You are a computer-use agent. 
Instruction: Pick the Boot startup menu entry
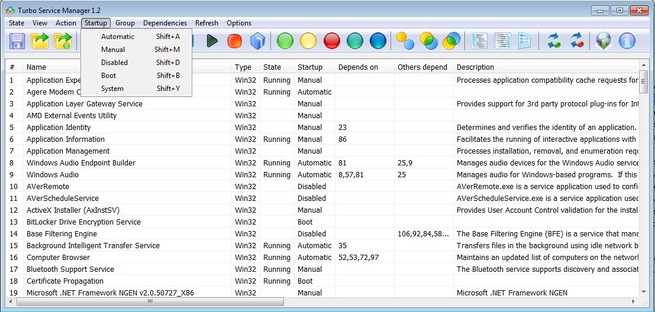pos(109,76)
